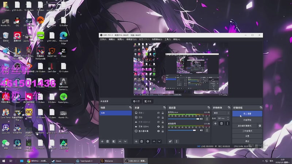Hide the 文本 (GDI+) source
This screenshot has width=292, height=164.
[x=158, y=126]
